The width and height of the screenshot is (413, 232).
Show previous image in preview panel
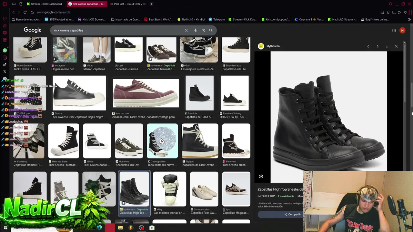click(x=368, y=46)
